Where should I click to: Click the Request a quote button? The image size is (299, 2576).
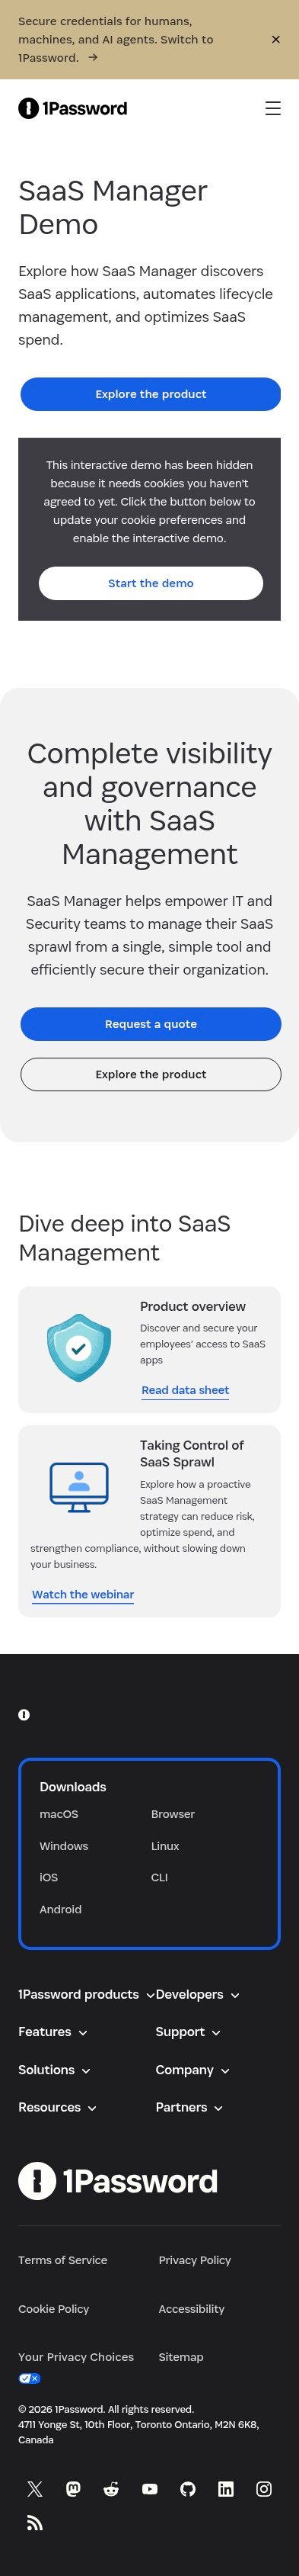coord(151,1024)
